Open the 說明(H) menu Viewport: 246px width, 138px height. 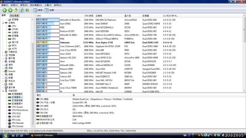click(58, 5)
